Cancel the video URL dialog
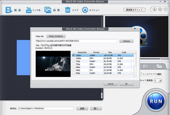Screen dimensions: 170x115 pos(110,84)
